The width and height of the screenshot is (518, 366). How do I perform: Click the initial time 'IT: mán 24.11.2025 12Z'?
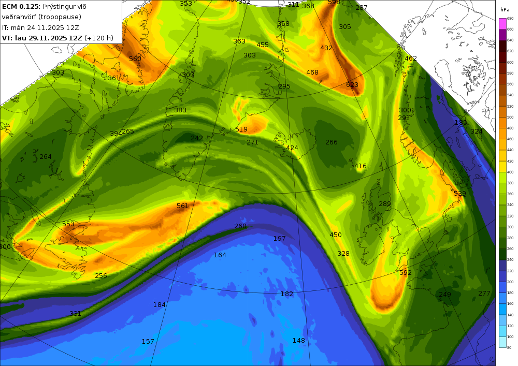coord(40,28)
